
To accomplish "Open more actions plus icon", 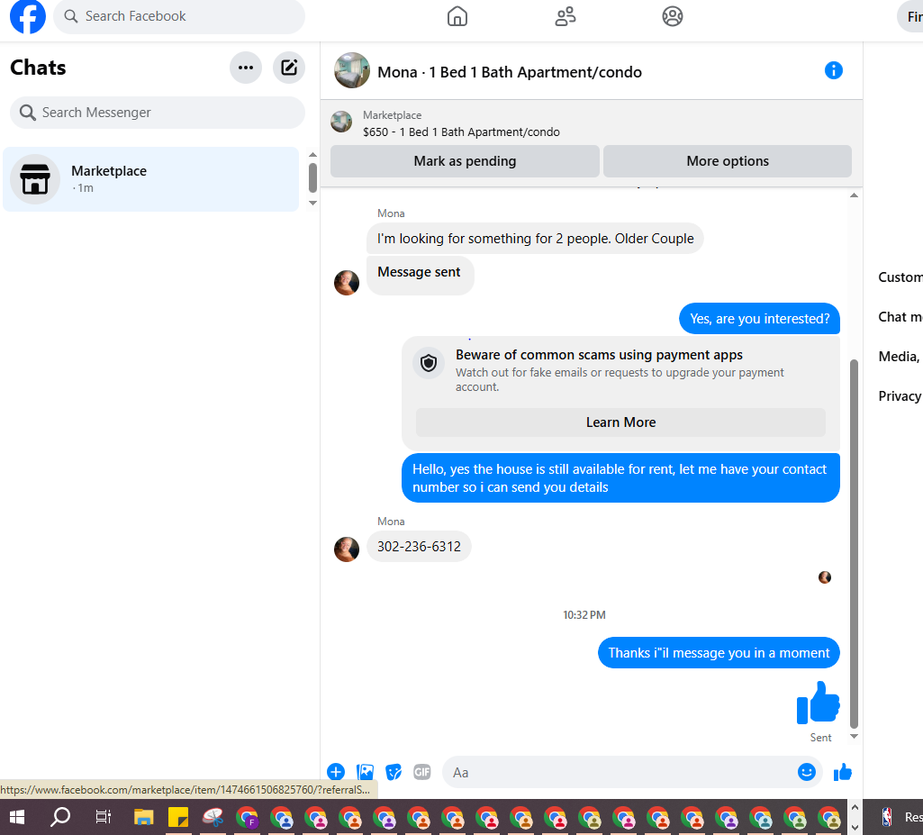I will tap(336, 771).
